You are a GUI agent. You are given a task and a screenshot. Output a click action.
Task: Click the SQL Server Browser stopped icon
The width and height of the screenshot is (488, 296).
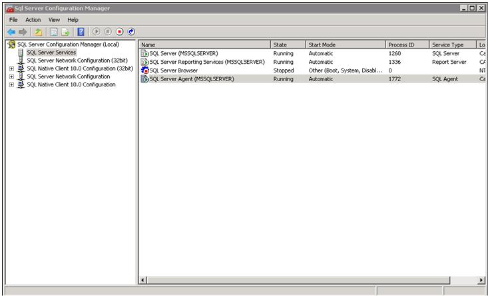tap(145, 71)
